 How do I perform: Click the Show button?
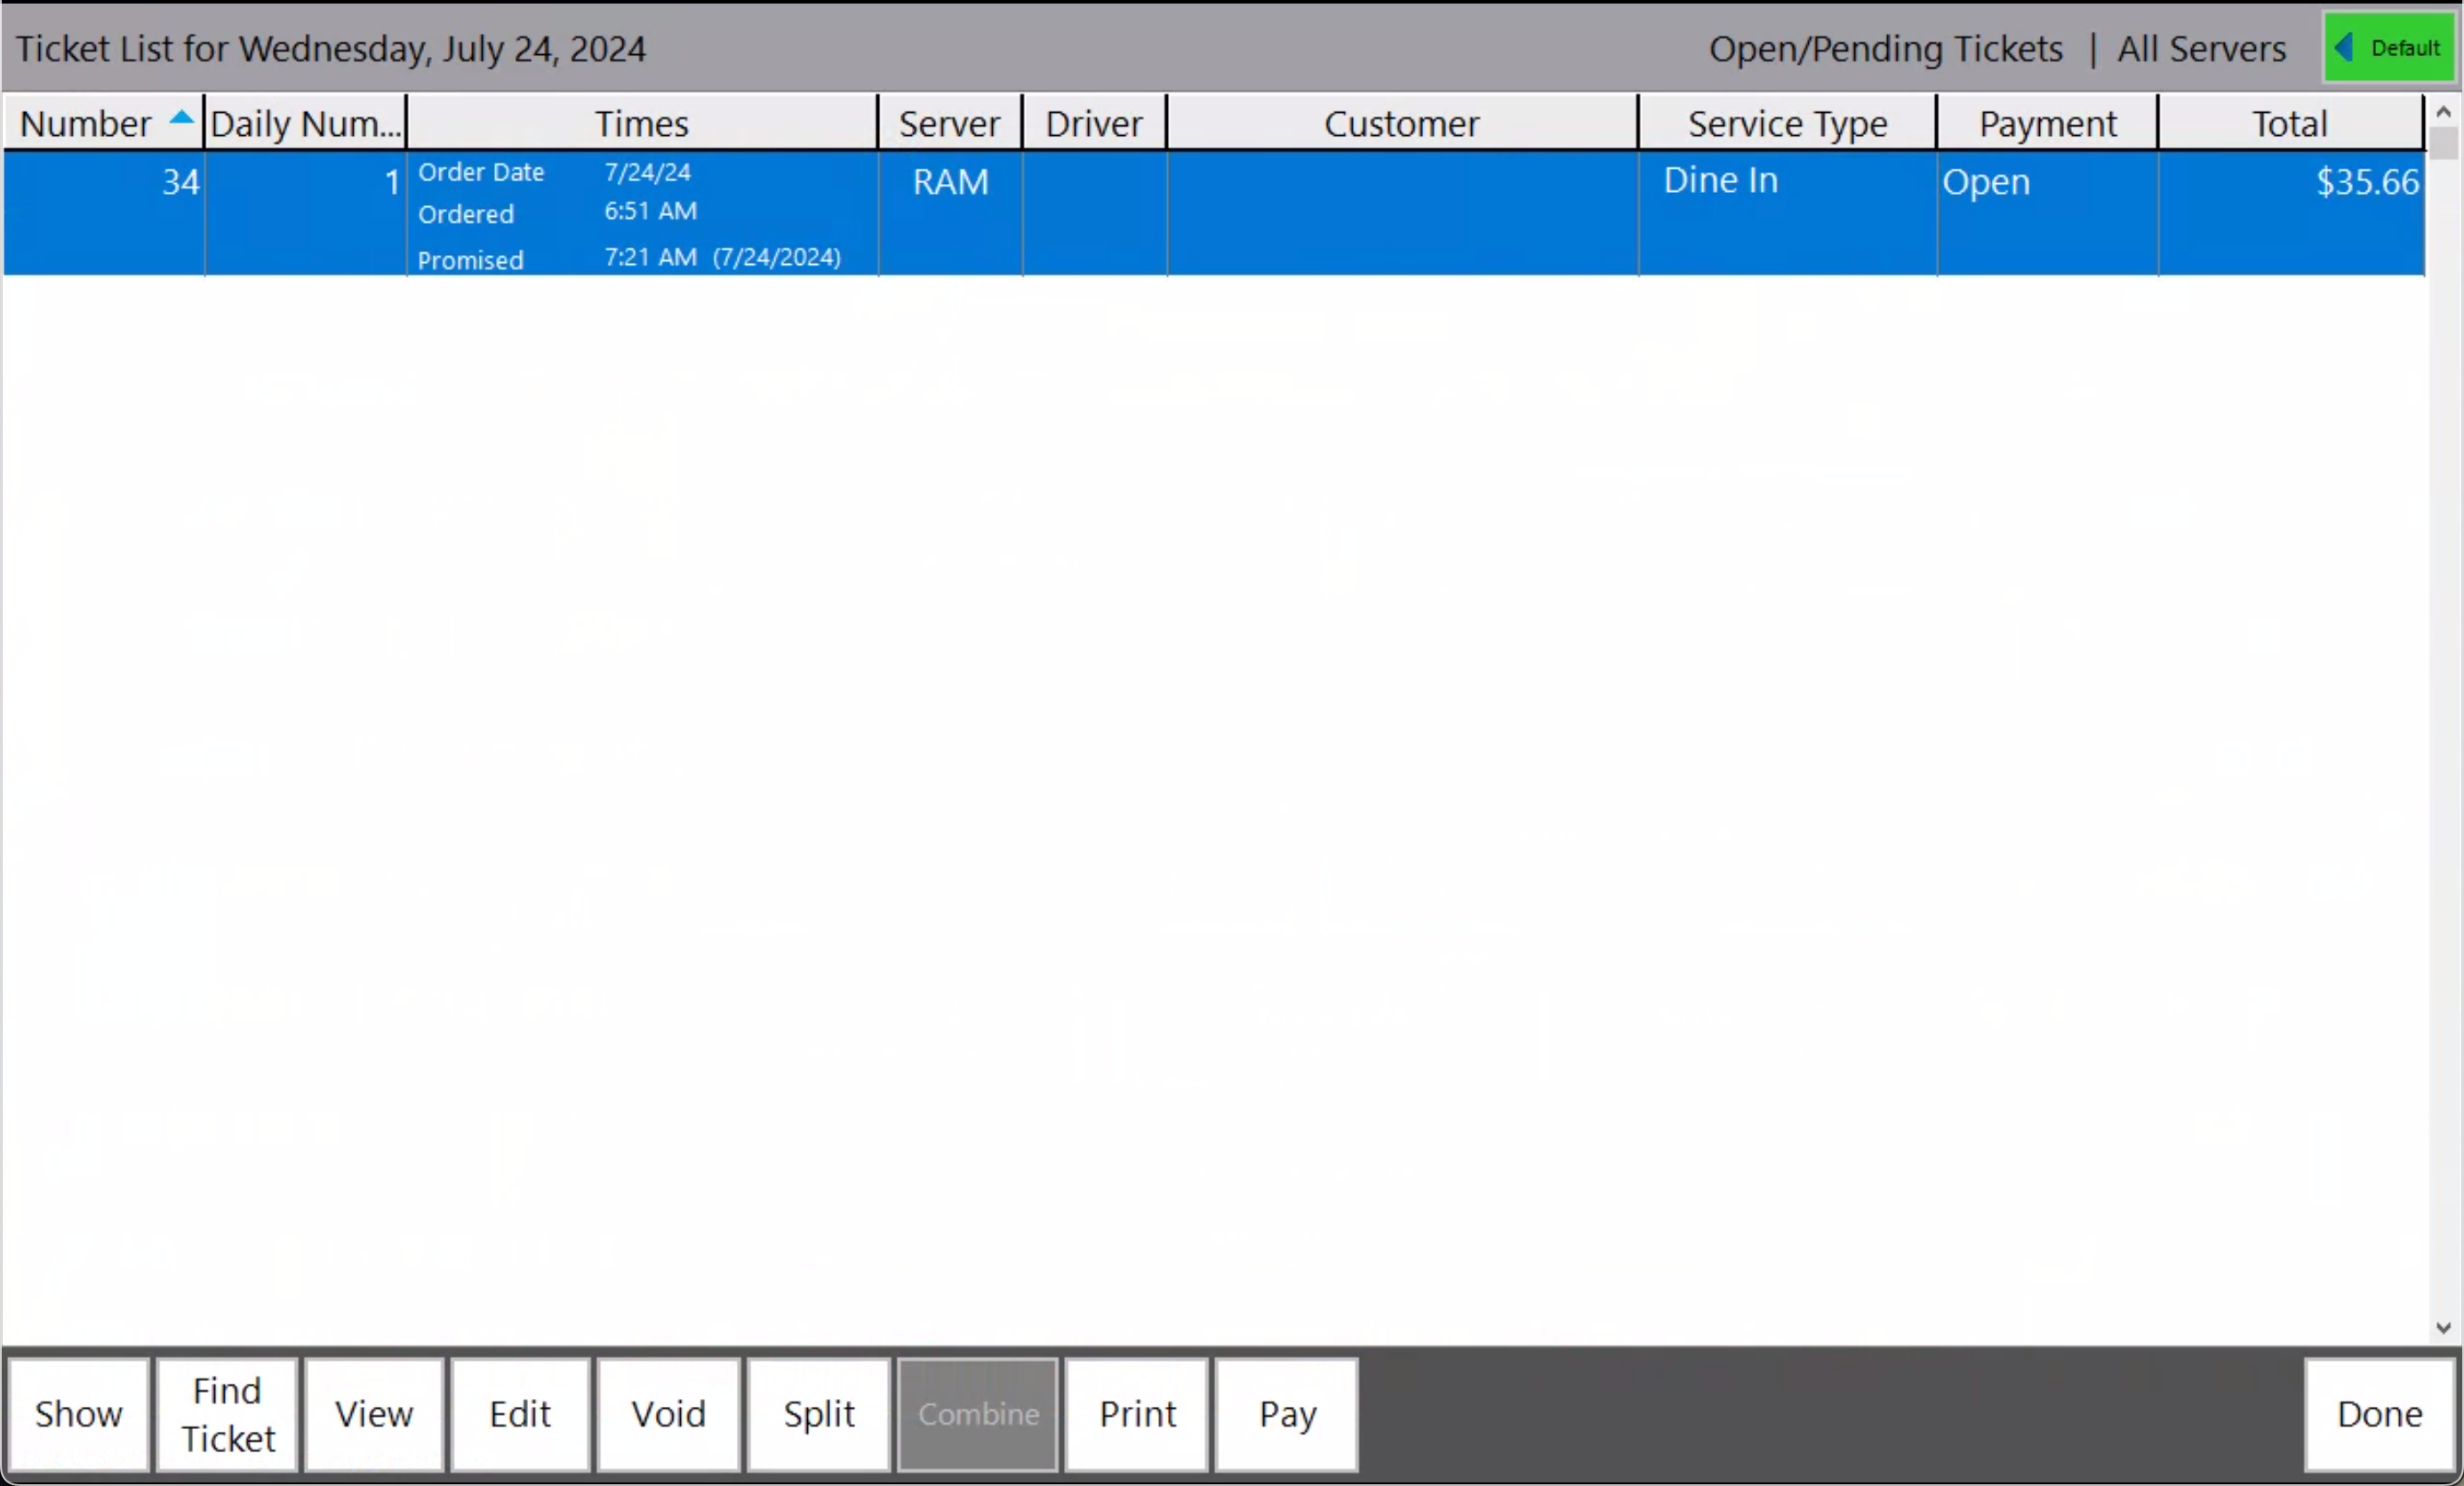tap(77, 1412)
